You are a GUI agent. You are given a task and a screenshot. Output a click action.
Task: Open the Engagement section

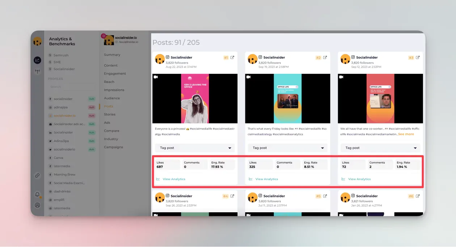tap(115, 73)
